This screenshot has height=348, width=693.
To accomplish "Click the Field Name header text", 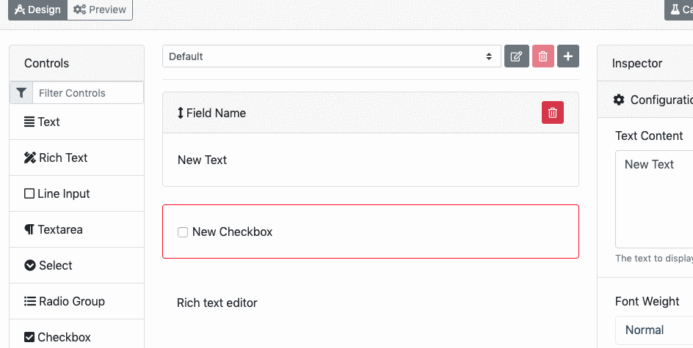I will [216, 113].
